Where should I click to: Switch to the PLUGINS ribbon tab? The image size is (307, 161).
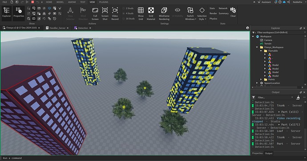pyautogui.click(x=104, y=2)
